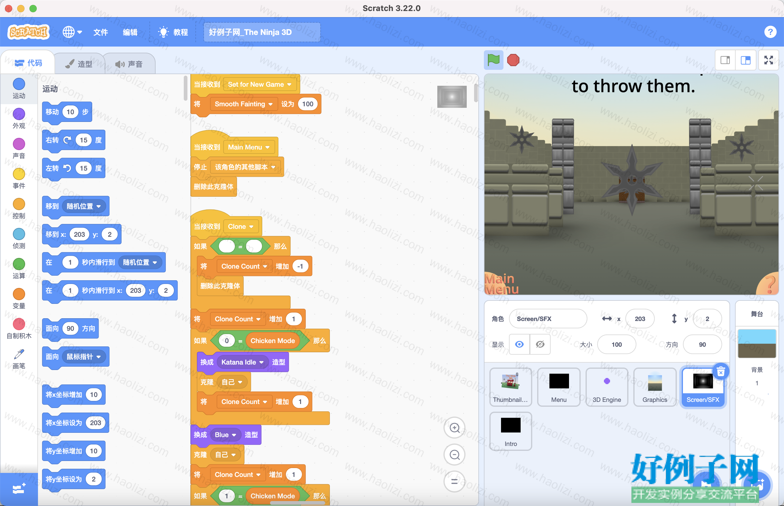784x506 pixels.
Task: Zoom out of the workspace
Action: (x=454, y=455)
